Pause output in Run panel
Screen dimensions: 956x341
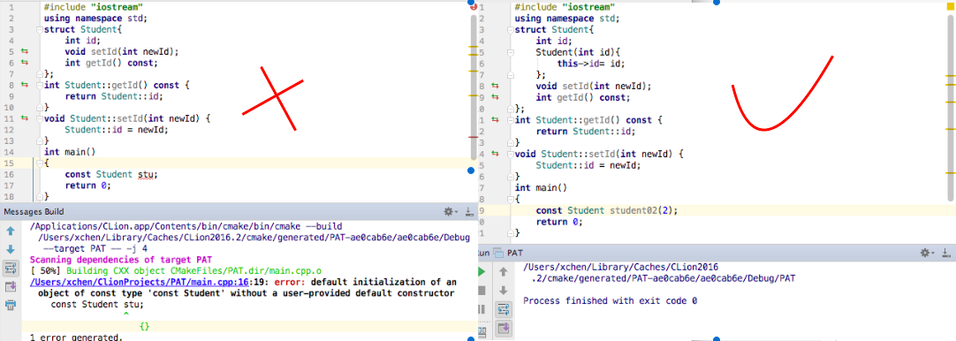point(482,308)
